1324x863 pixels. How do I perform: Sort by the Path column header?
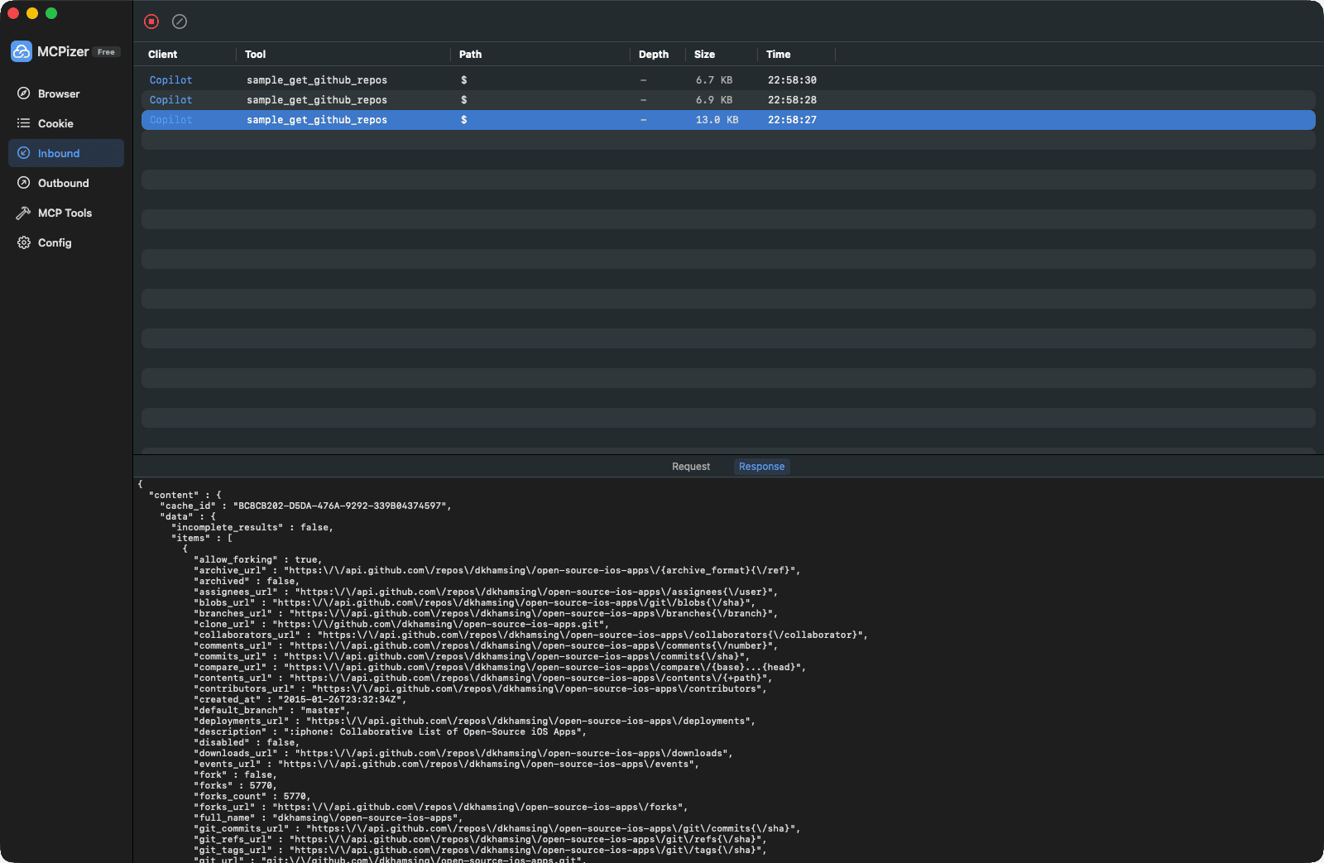click(x=470, y=55)
